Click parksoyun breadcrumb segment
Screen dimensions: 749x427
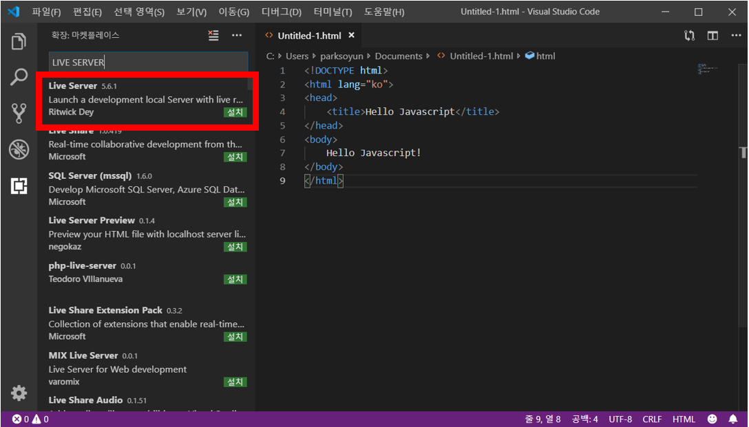pos(341,56)
